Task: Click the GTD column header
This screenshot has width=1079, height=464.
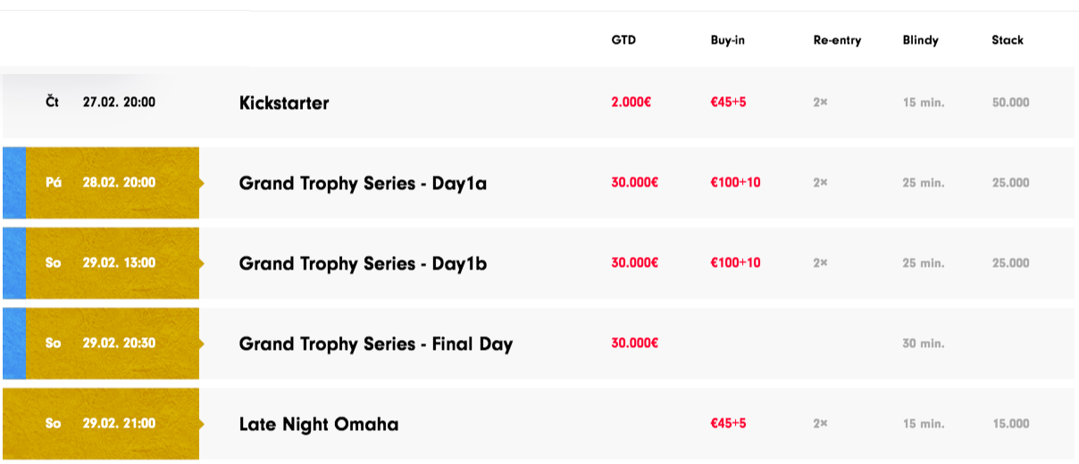Action: 623,40
